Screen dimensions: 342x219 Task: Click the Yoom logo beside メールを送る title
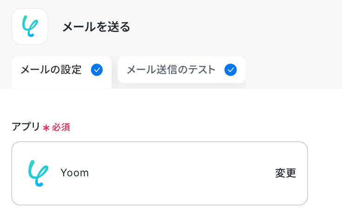(30, 26)
